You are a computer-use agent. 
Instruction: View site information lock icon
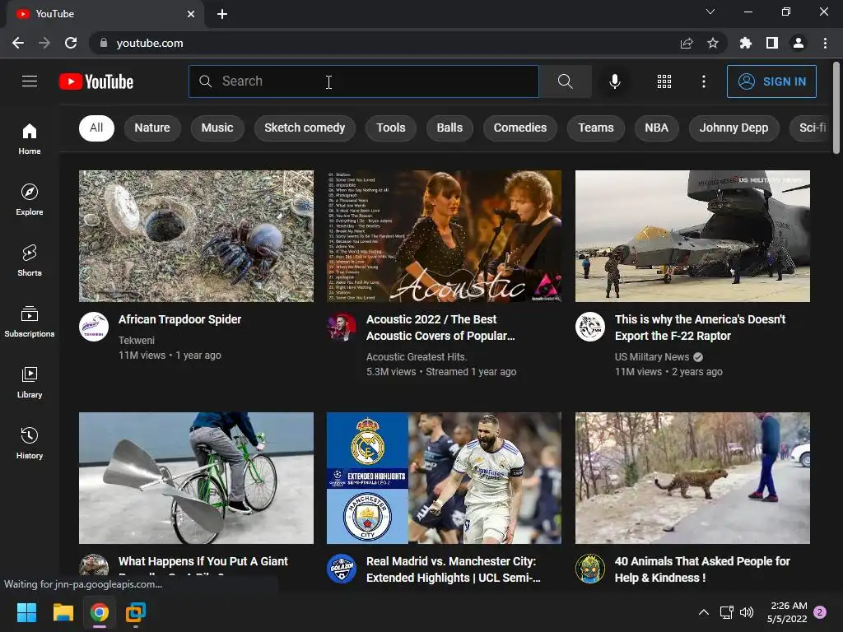click(104, 43)
